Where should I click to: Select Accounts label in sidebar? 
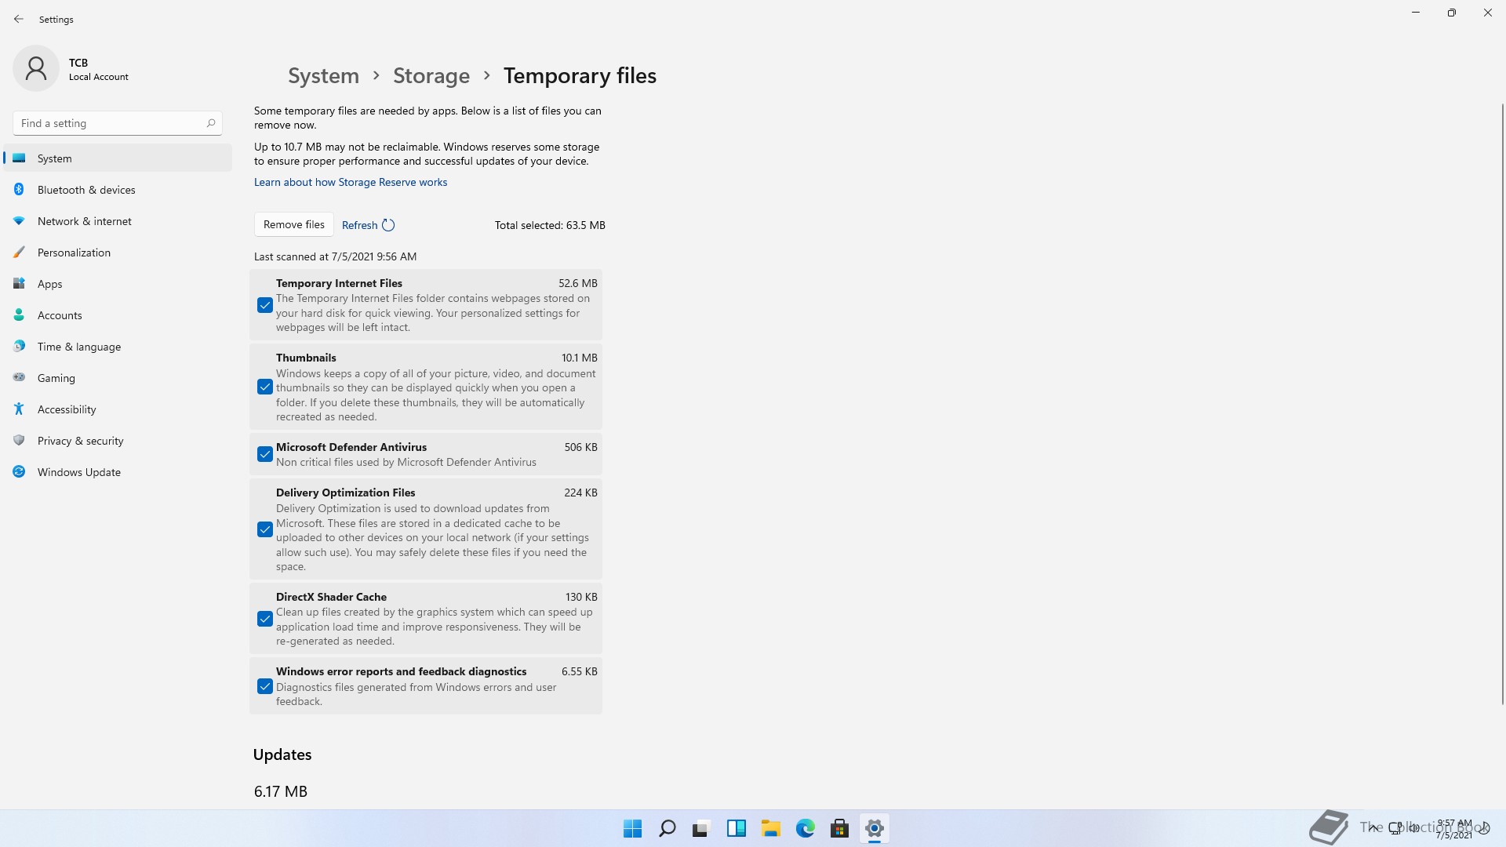click(60, 315)
